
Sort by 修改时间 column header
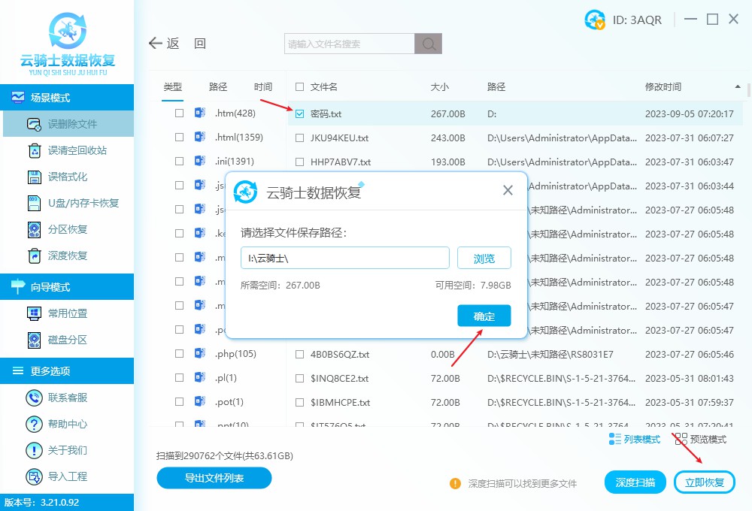pyautogui.click(x=663, y=86)
